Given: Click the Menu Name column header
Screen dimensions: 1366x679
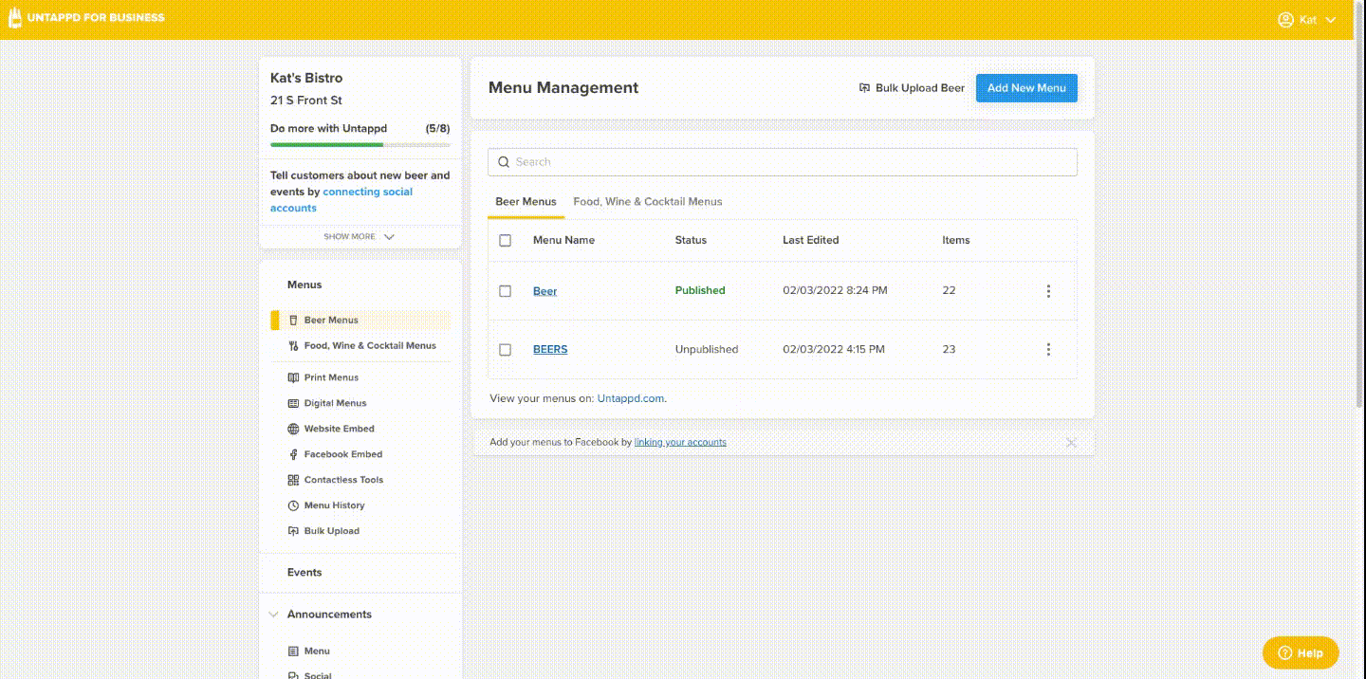Looking at the screenshot, I should tap(564, 241).
